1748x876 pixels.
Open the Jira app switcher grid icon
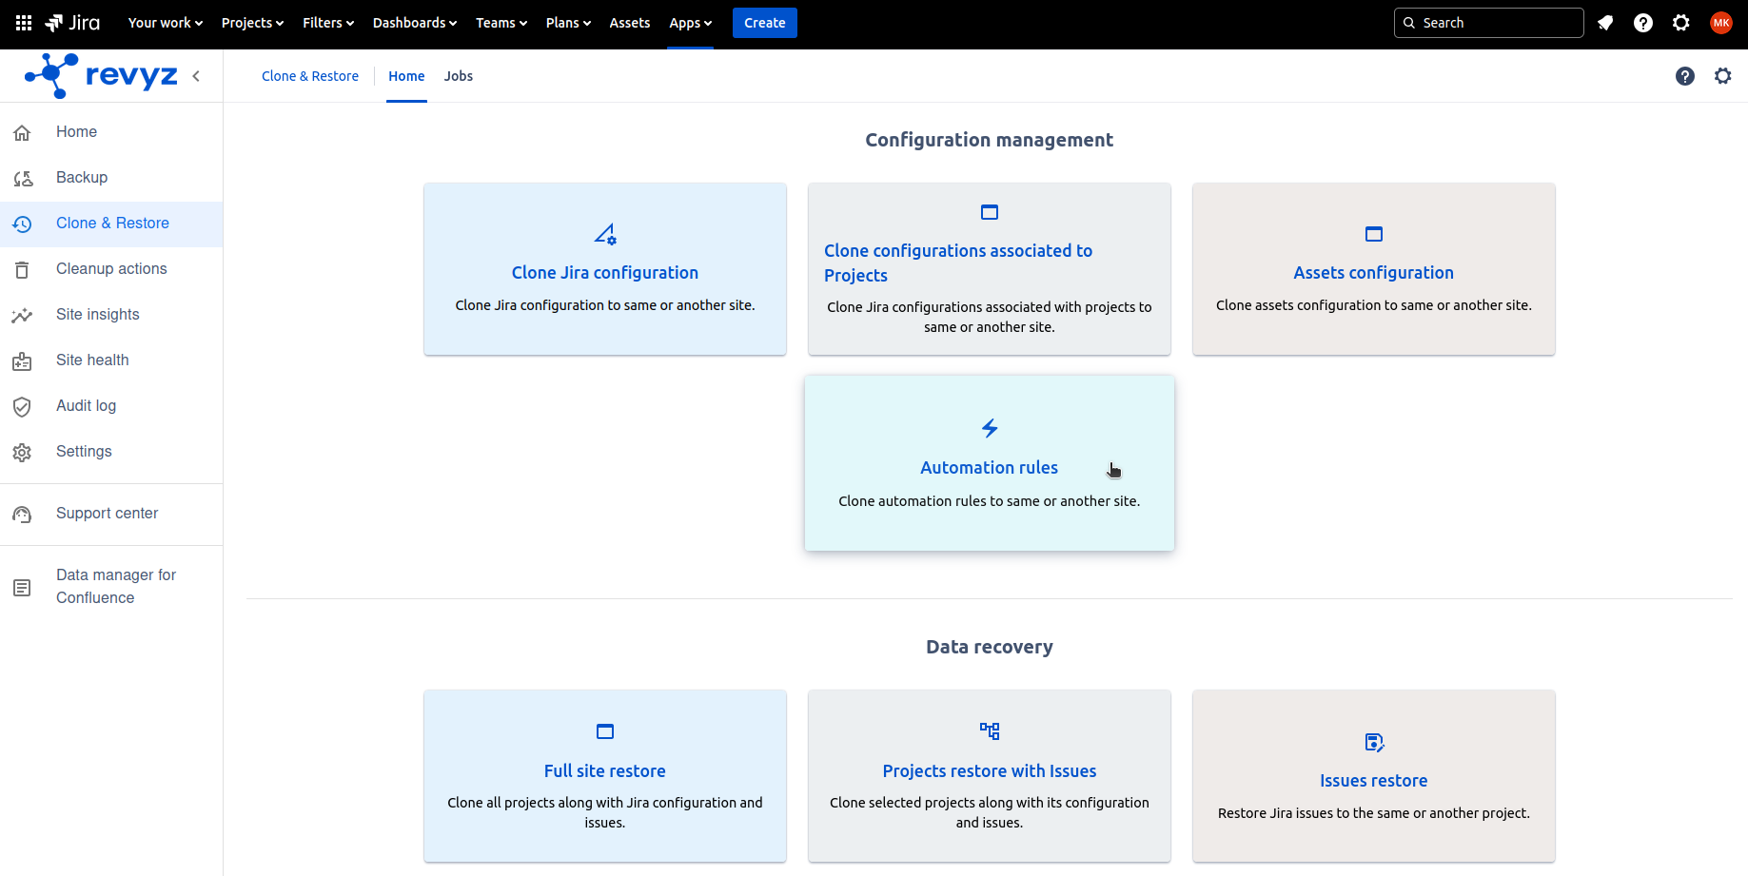24,23
